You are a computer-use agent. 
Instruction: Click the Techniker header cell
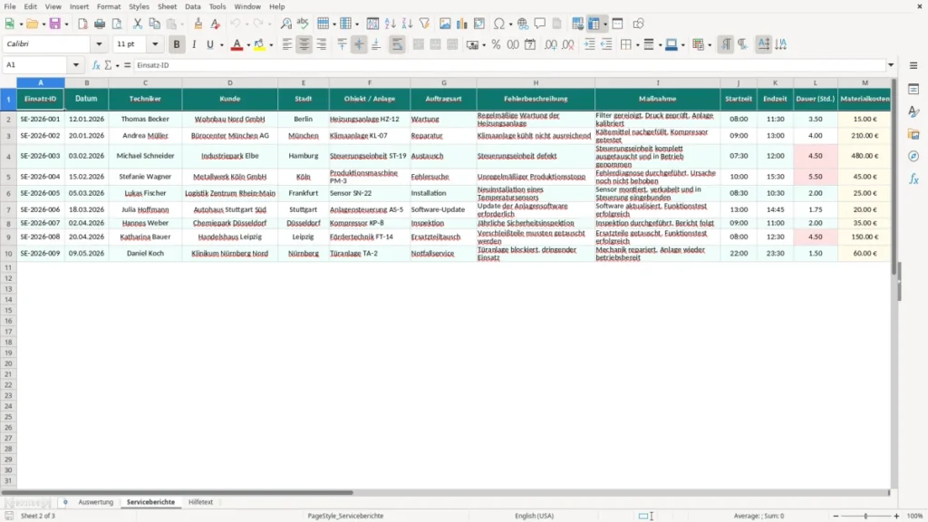point(145,99)
